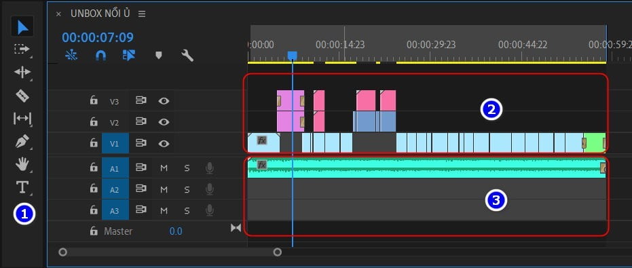This screenshot has width=632, height=268.
Task: Select the Pen tool
Action: point(22,141)
